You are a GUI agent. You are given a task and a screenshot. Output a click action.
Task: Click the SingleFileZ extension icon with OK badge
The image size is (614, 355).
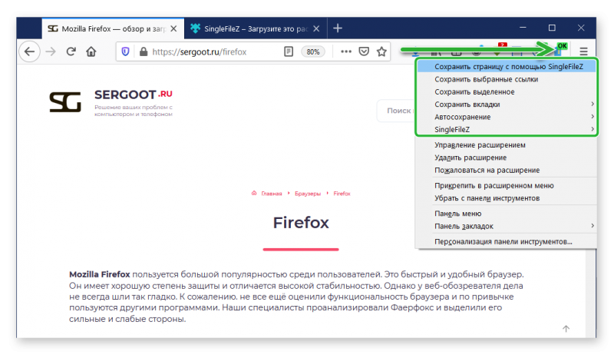(560, 50)
